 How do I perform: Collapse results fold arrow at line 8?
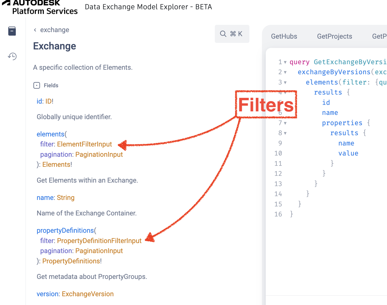(x=285, y=133)
